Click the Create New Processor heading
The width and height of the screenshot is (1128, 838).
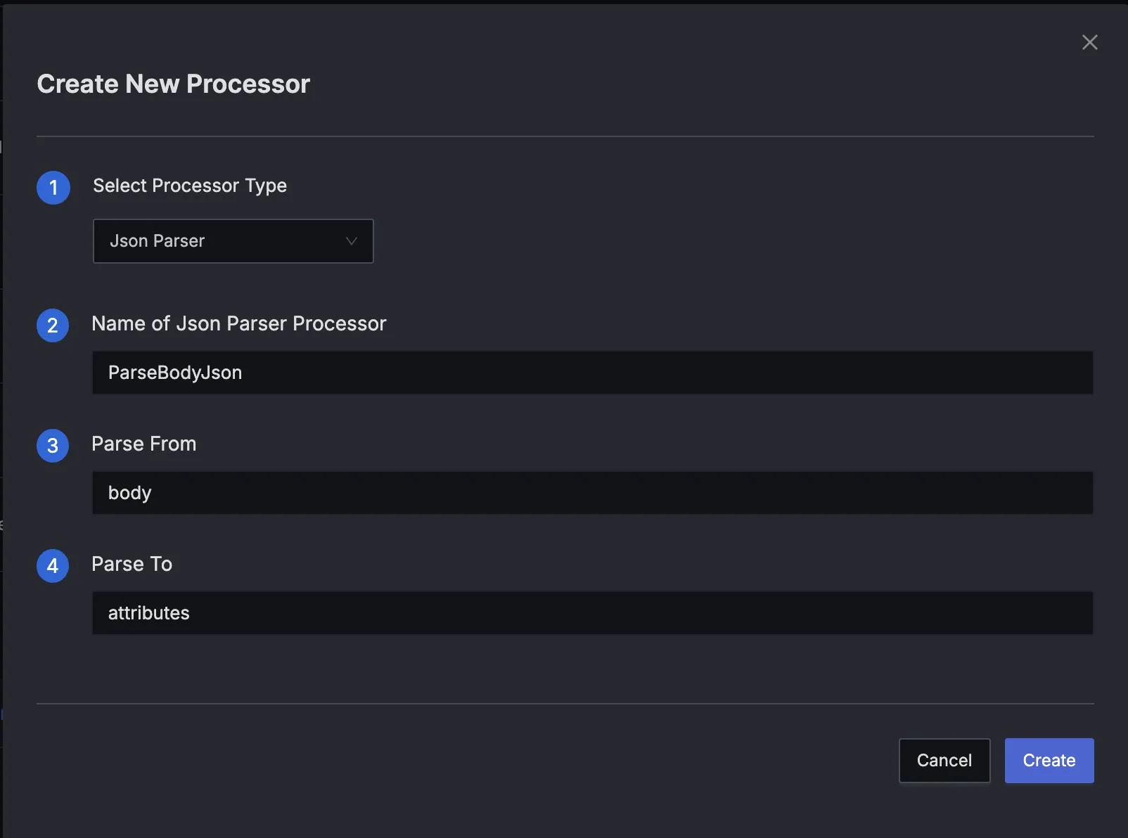pos(174,84)
